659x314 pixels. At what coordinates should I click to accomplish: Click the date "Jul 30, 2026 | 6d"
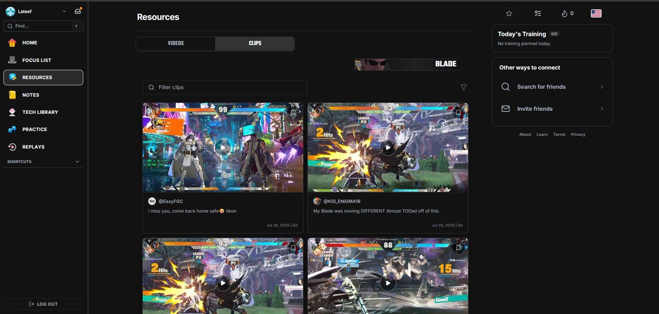282,225
